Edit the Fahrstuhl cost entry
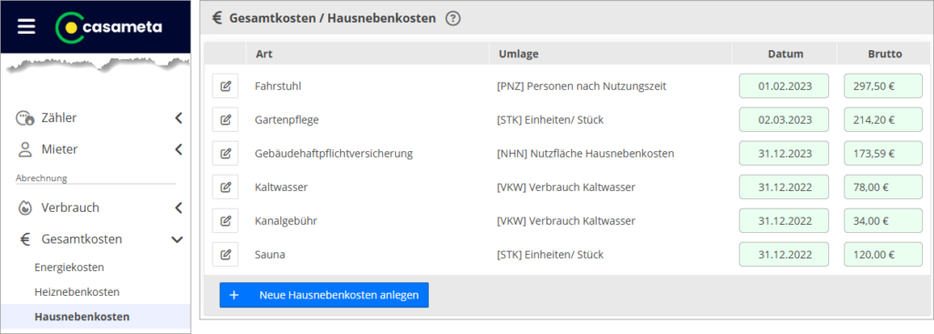934x334 pixels. (225, 86)
